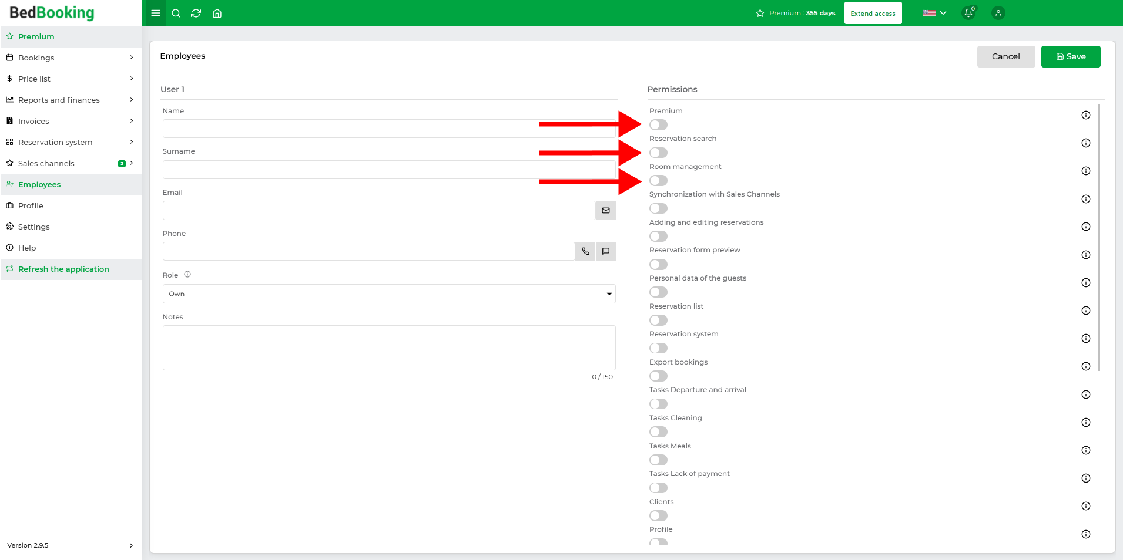Enable the Reservation search toggle
The image size is (1123, 560).
(658, 153)
